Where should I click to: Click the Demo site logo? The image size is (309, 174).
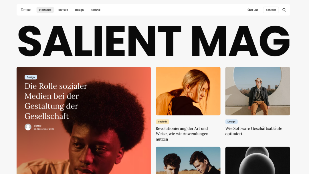point(26,10)
